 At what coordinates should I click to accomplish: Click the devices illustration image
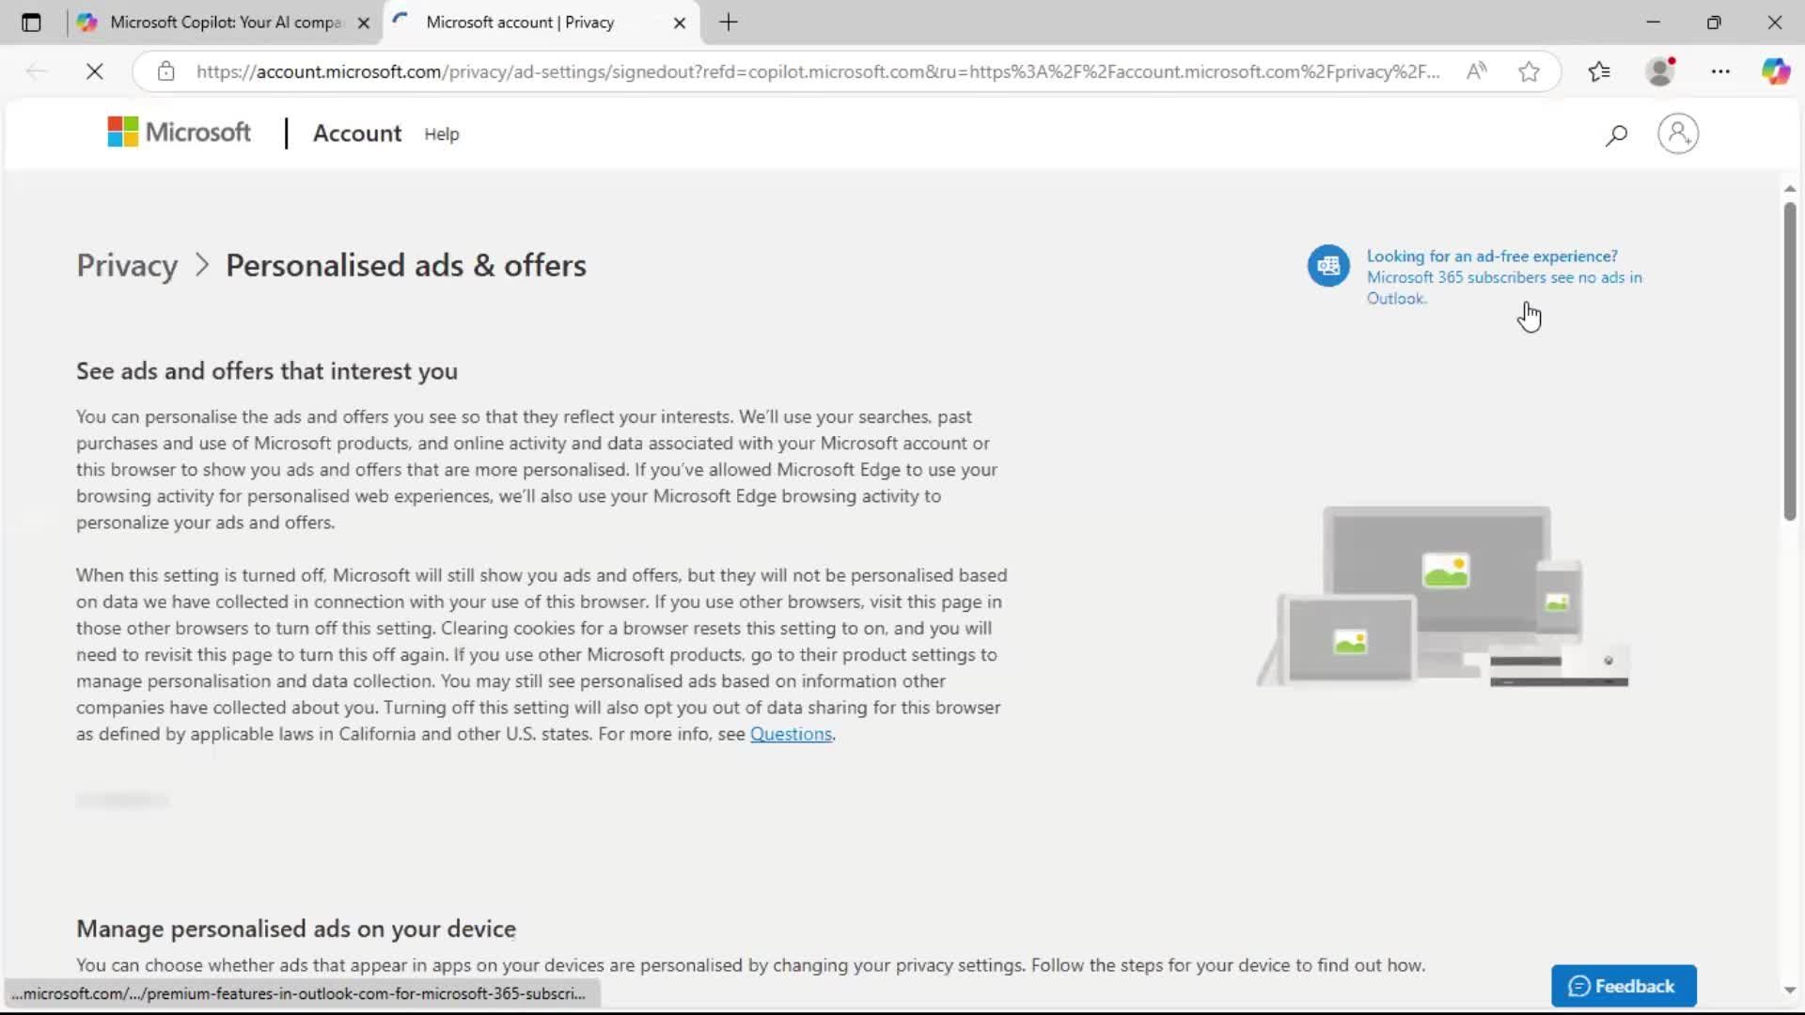pos(1443,597)
